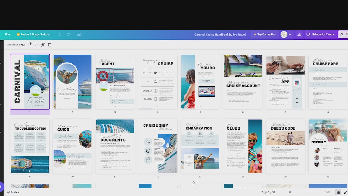The image size is (348, 196).
Task: Select page 2 Congratulations thumbnail
Action: click(72, 82)
